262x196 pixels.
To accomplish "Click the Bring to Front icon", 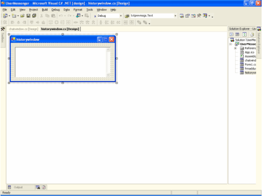I will (x=139, y=22).
